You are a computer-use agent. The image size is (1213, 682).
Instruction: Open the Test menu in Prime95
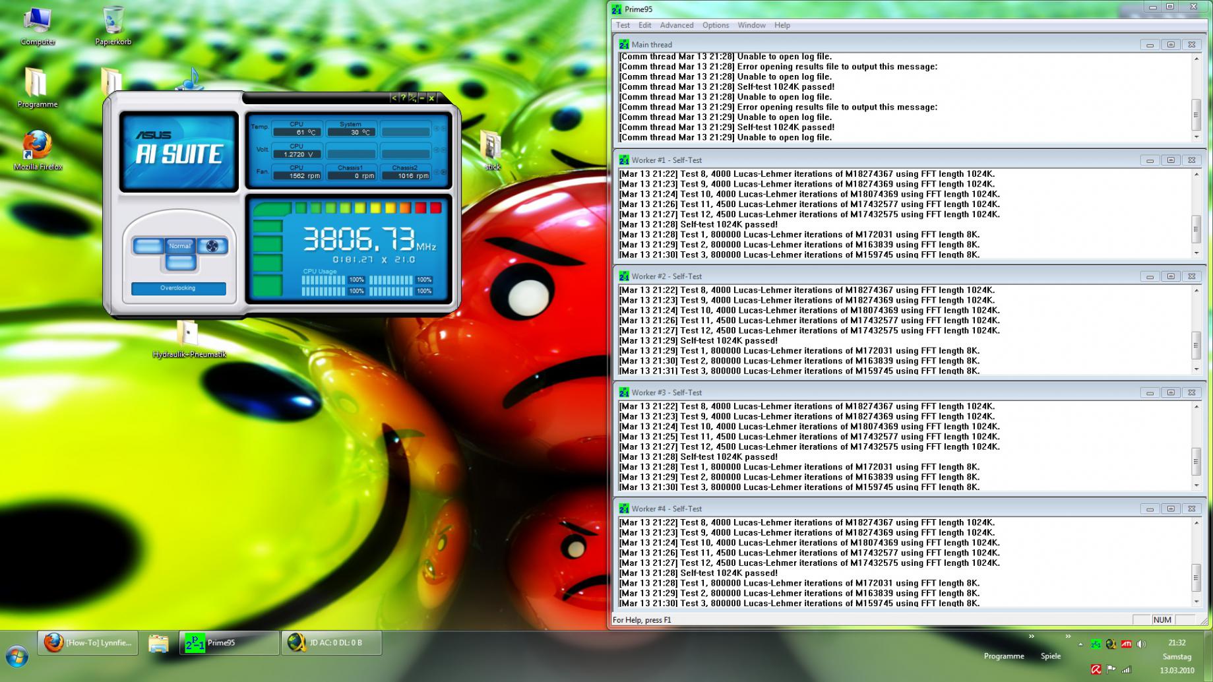coord(623,25)
